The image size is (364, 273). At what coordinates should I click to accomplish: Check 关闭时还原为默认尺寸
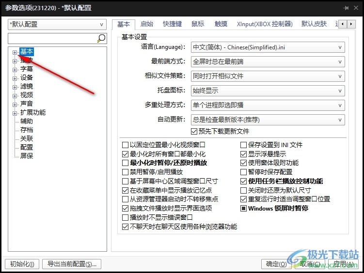coord(243,191)
